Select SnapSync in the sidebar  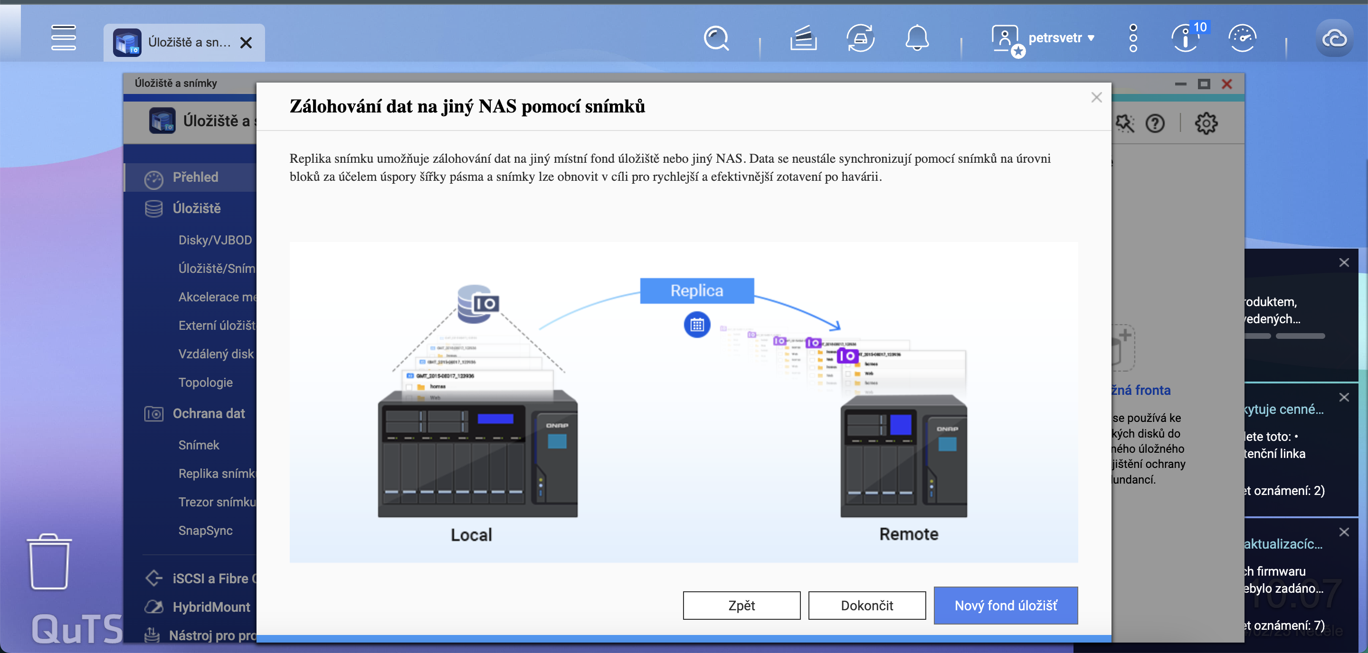(205, 531)
